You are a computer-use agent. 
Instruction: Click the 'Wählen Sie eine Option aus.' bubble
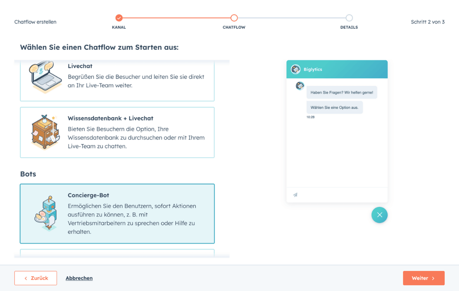(x=335, y=108)
